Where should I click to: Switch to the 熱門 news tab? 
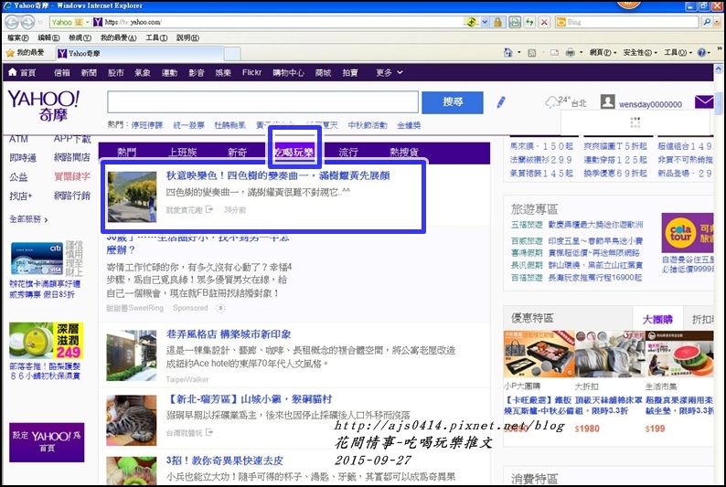click(127, 153)
